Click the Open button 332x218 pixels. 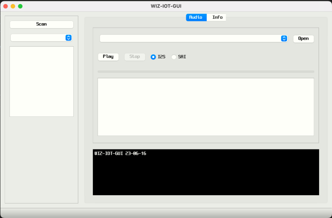point(303,39)
